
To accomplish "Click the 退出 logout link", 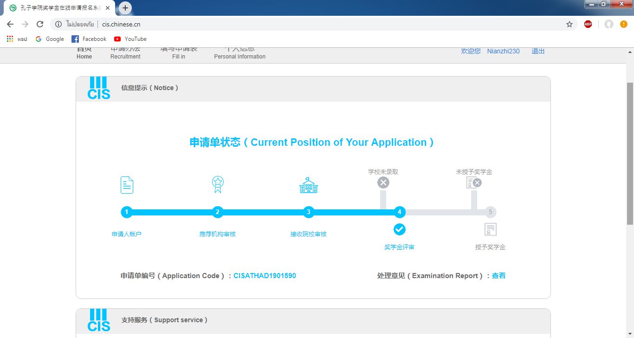I will coord(538,51).
